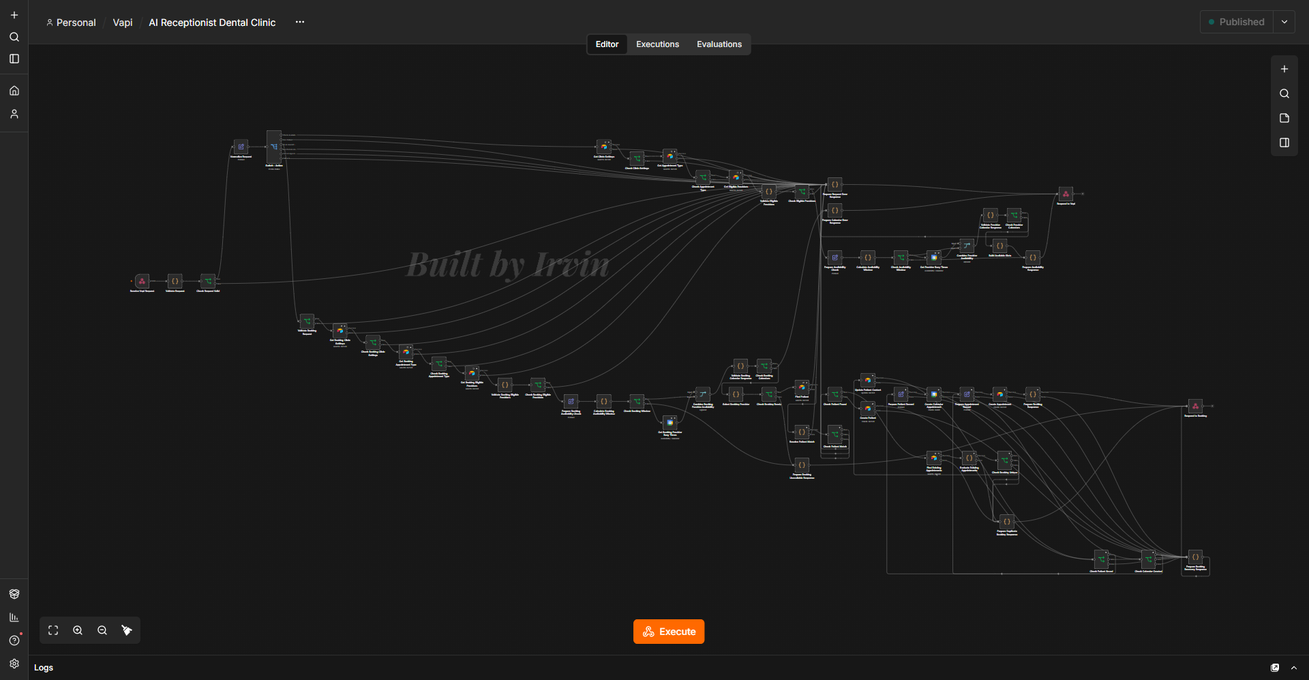
Task: Select the Validate Request code node
Action: [x=175, y=281]
